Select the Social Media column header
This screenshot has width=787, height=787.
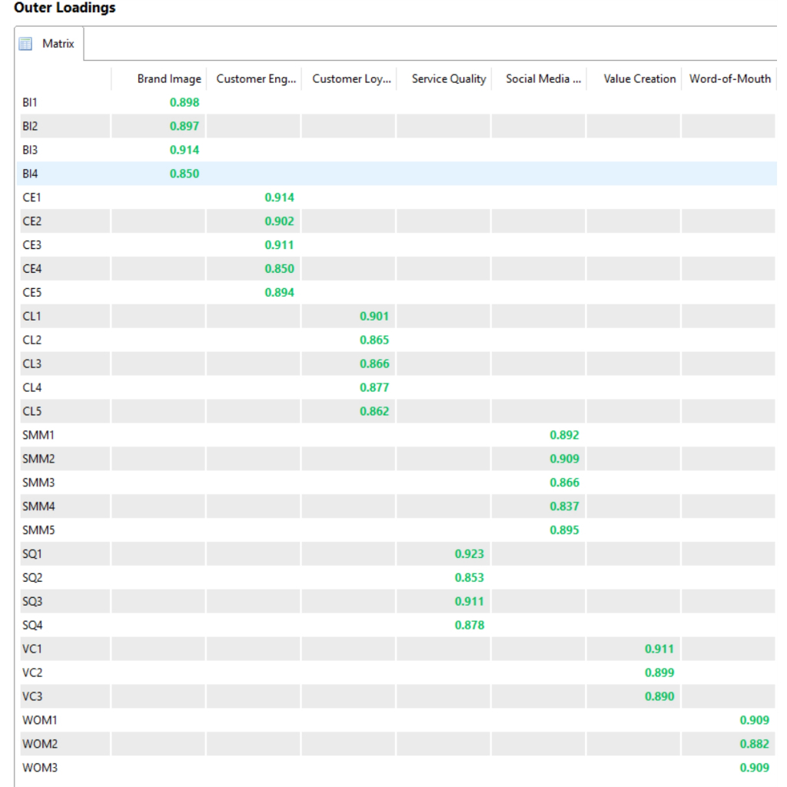point(543,78)
